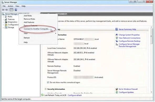155x102 pixels.
Task: Open Change System Properties link
Action: (x=129, y=35)
